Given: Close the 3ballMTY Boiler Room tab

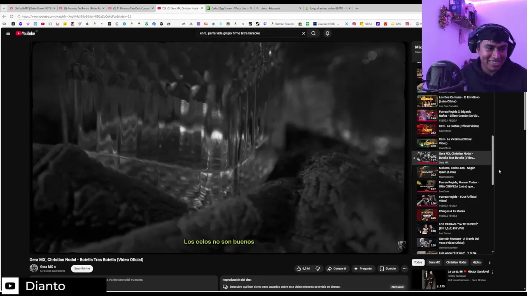Looking at the screenshot, I should pyautogui.click(x=54, y=8).
